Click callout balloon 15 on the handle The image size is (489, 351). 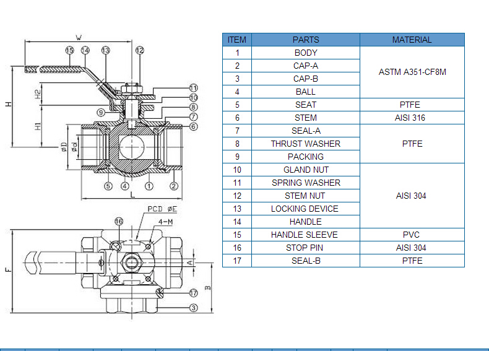tap(69, 50)
